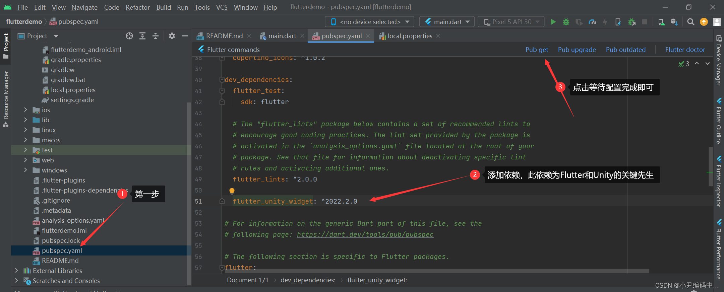The width and height of the screenshot is (724, 292).
Task: Click the Flutter Hot Reload lightning icon
Action: point(605,22)
